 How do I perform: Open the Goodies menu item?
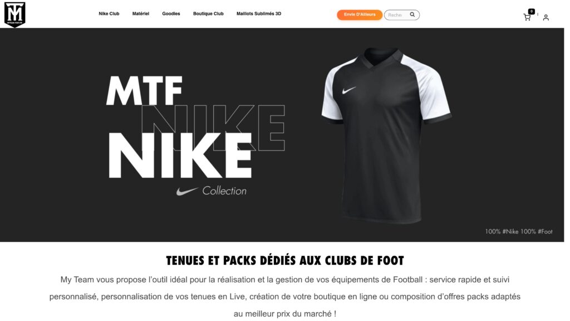(171, 13)
